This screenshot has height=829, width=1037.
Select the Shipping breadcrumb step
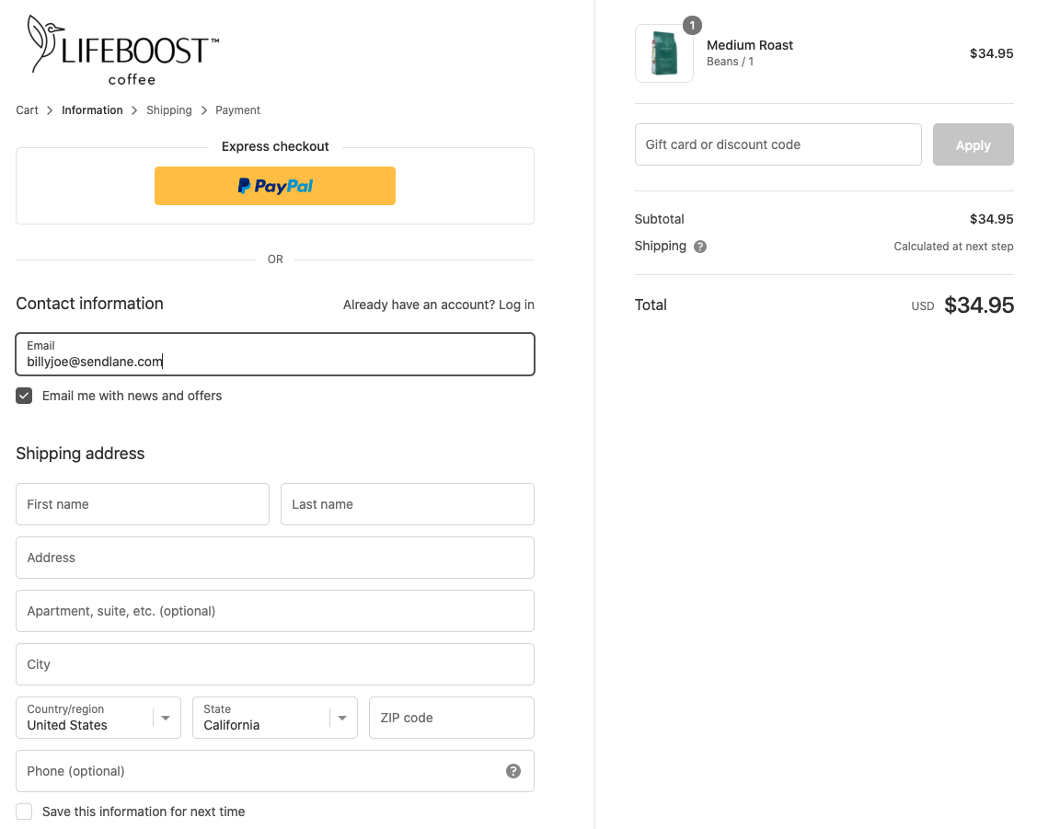(x=169, y=110)
